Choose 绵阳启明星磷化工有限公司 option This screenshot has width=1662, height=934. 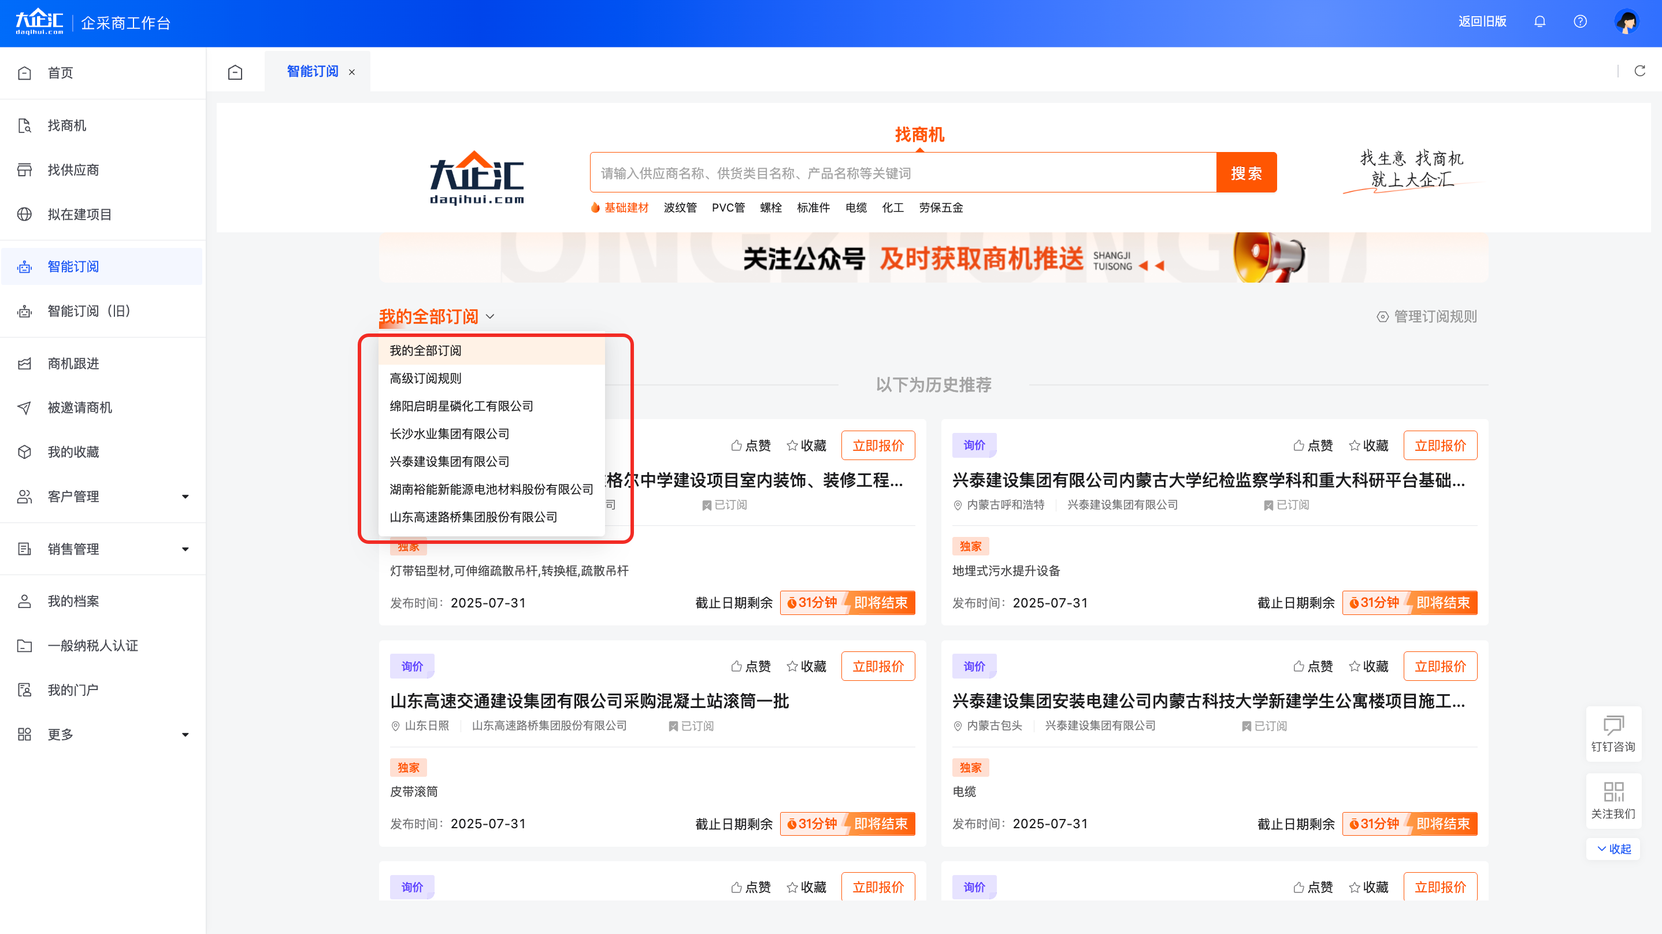[492, 406]
